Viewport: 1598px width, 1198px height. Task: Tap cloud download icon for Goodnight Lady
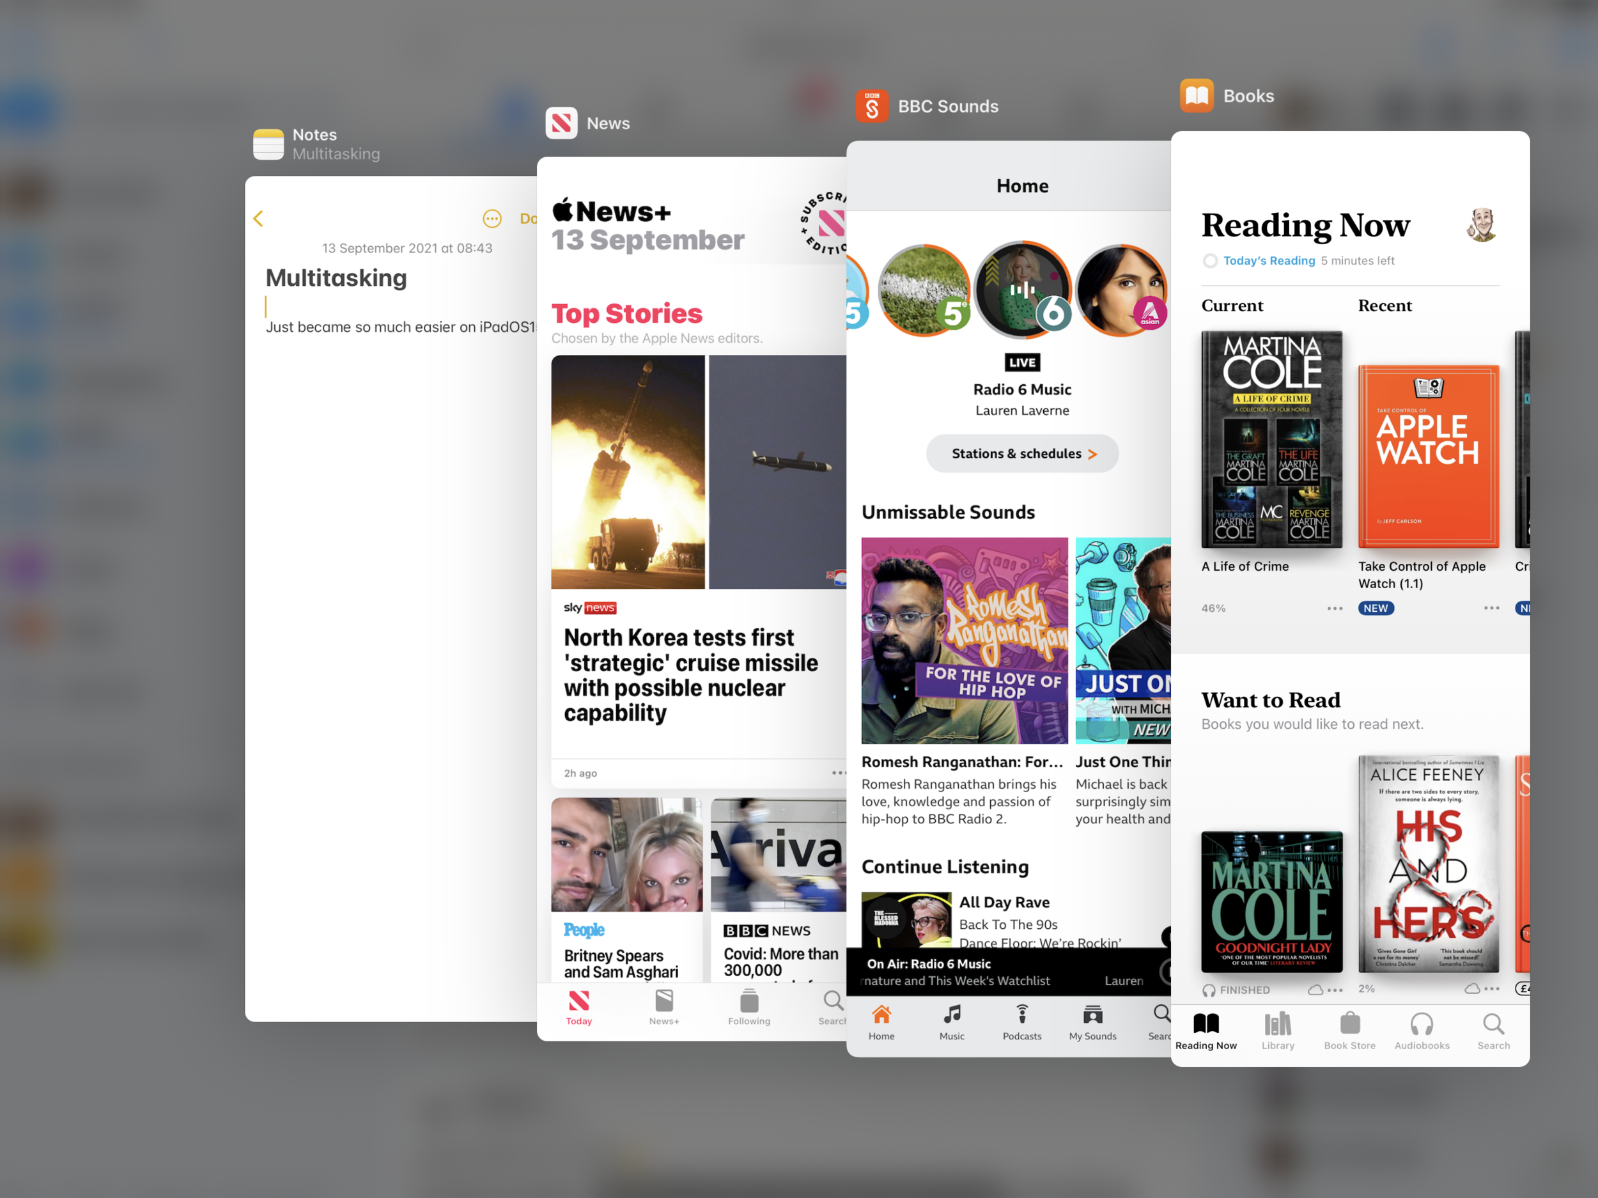click(x=1315, y=990)
